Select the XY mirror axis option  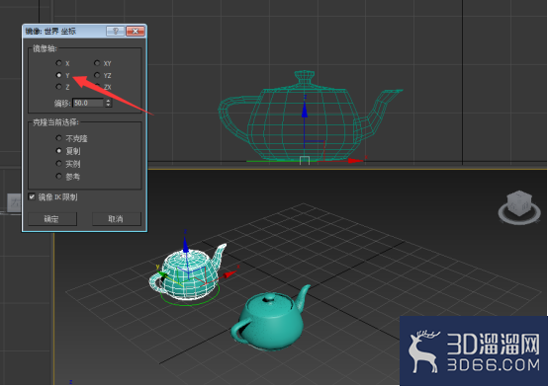pos(97,63)
